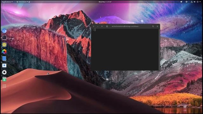Click the terminal vertical scrollbar
This screenshot has width=203, height=114.
[159, 49]
